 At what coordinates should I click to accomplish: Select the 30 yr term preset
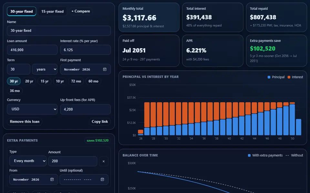click(14, 81)
